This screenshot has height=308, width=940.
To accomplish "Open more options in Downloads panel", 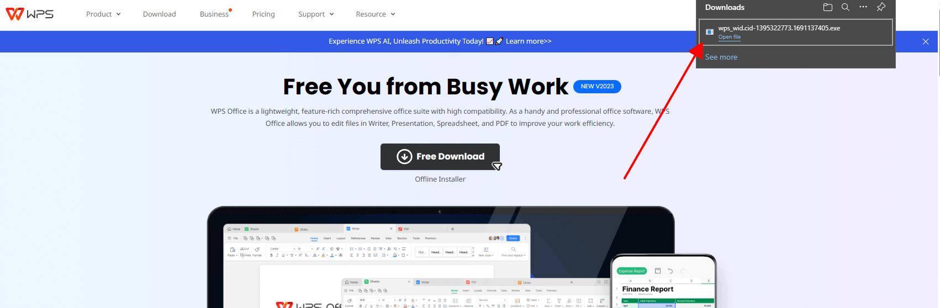I will click(x=863, y=7).
